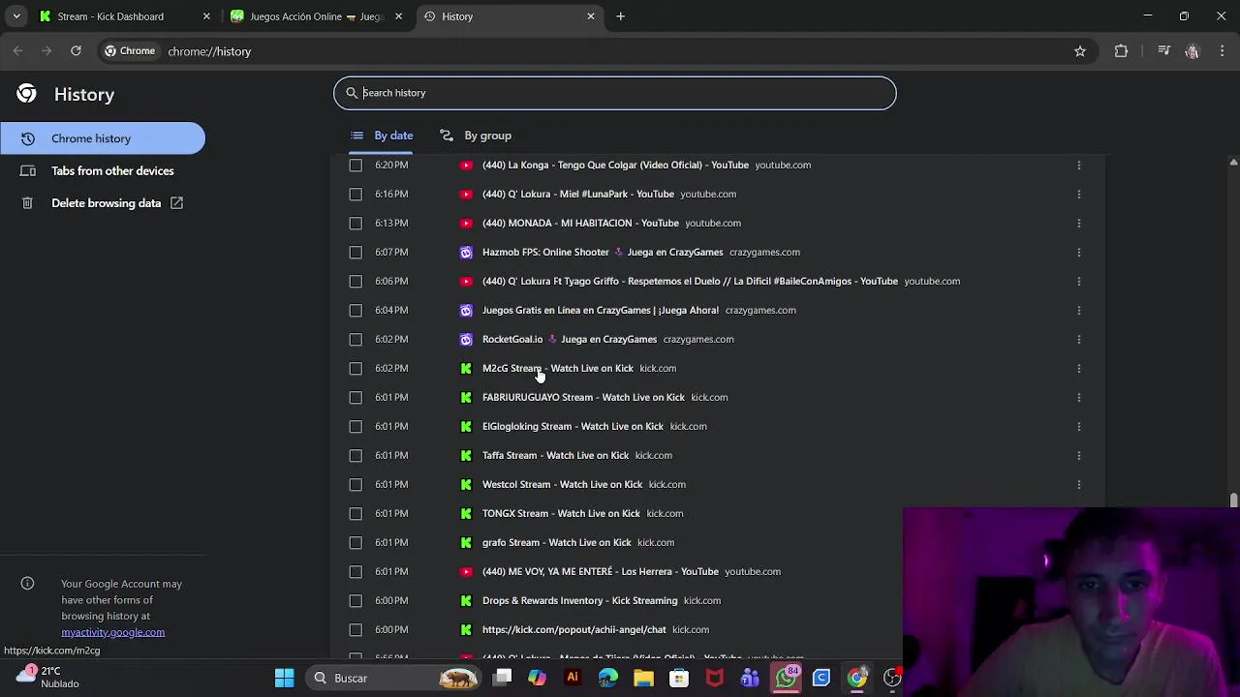Screen dimensions: 1240x697
Task: Open more actions for Westcol Stream entry
Action: click(x=1078, y=484)
